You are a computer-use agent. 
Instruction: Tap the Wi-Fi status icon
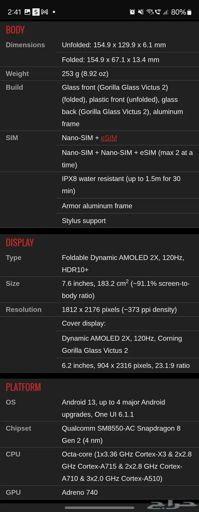pyautogui.click(x=150, y=12)
